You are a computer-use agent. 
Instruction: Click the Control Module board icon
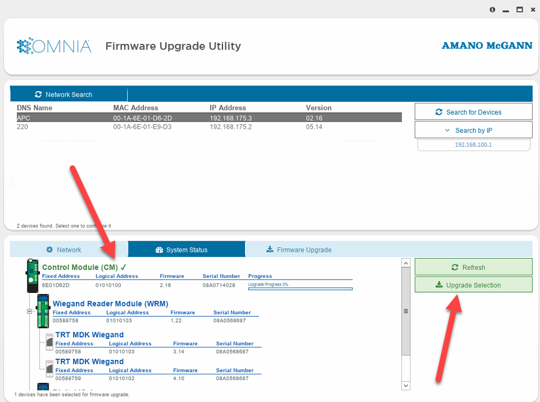point(33,276)
